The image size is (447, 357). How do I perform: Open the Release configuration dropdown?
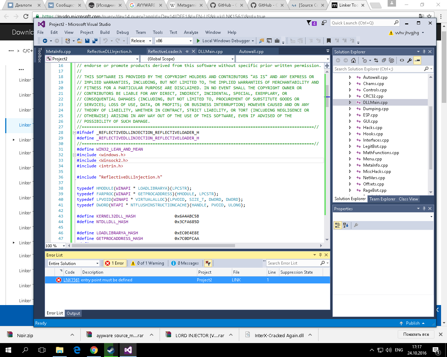click(141, 41)
